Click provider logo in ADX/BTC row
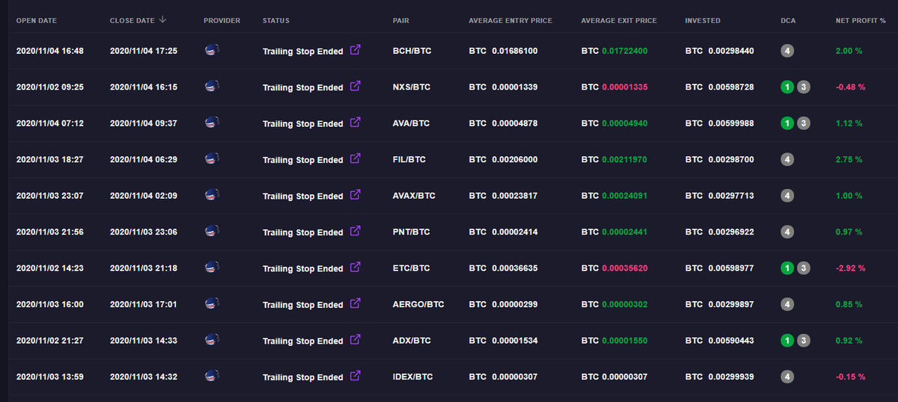 (212, 340)
